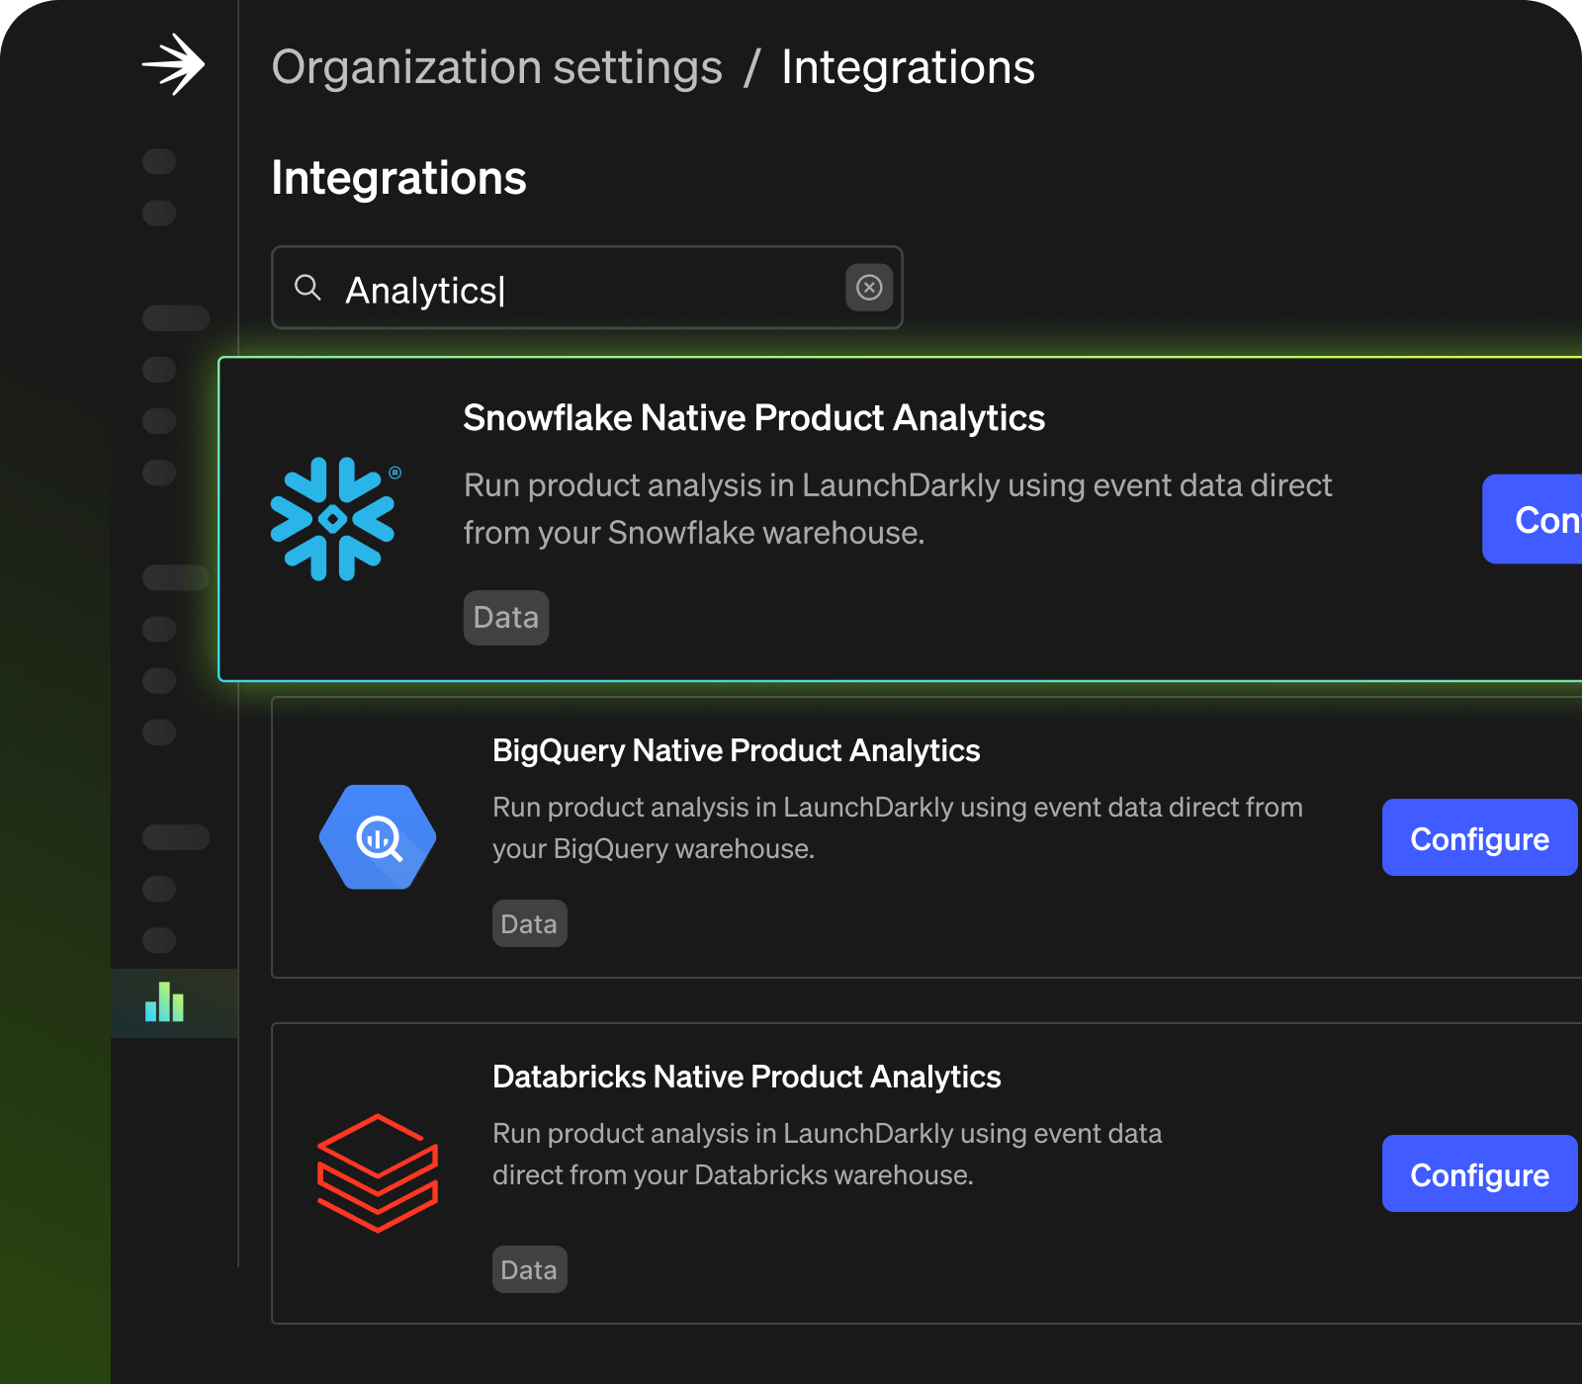The width and height of the screenshot is (1582, 1384).
Task: Open Snowflake Native Product Analytics title
Action: pos(753,418)
